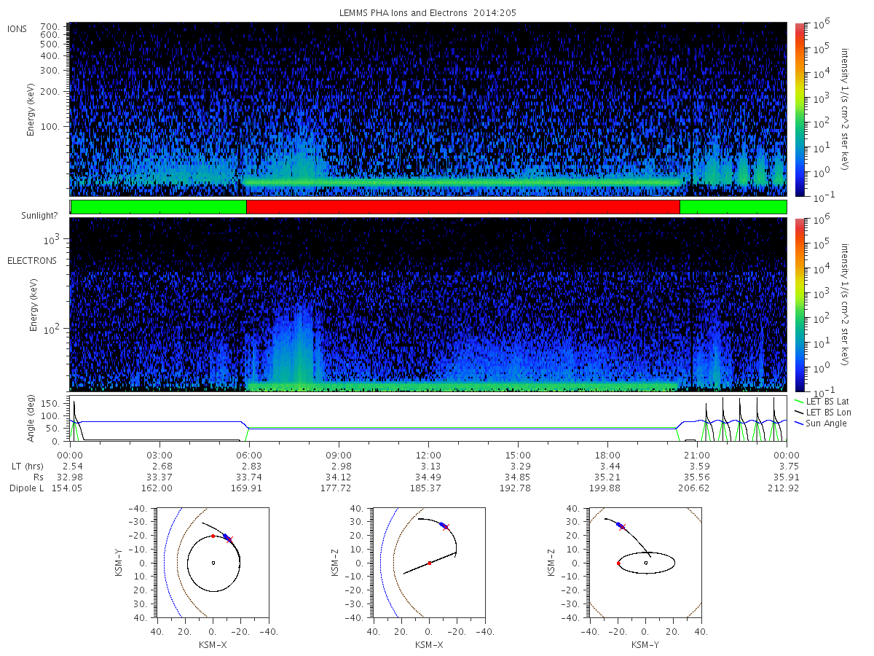Viewport: 874px width, 656px height.
Task: Click the red dot in first orbit plot
Action: click(x=213, y=536)
